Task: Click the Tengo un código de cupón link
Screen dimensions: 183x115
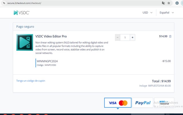Action: pyautogui.click(x=31, y=81)
